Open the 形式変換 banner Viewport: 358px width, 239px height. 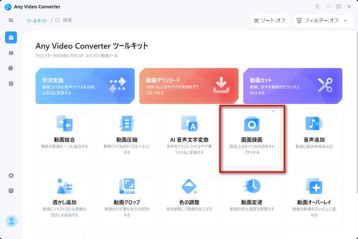85,86
